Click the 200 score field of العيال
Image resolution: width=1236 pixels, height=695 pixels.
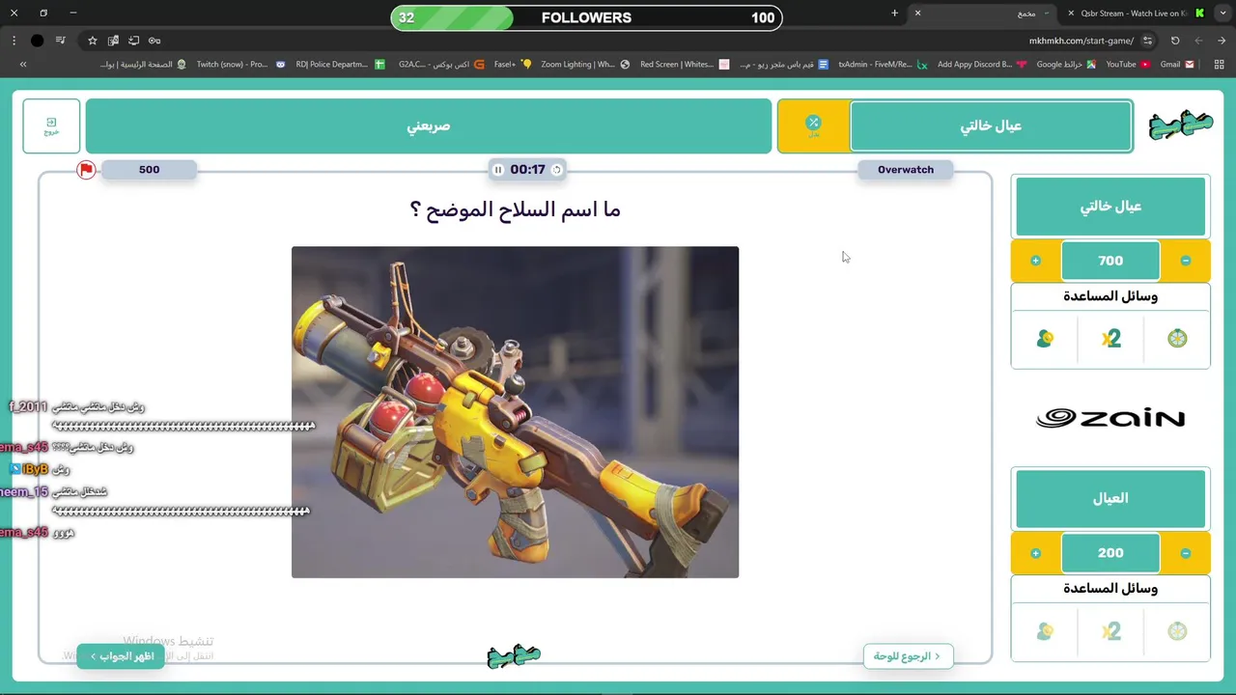[x=1110, y=553]
